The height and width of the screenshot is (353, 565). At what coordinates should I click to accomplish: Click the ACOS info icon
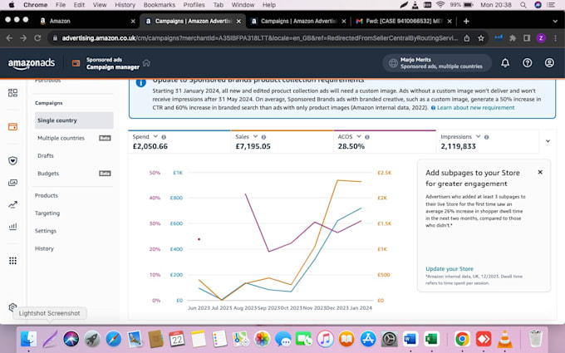[366, 137]
